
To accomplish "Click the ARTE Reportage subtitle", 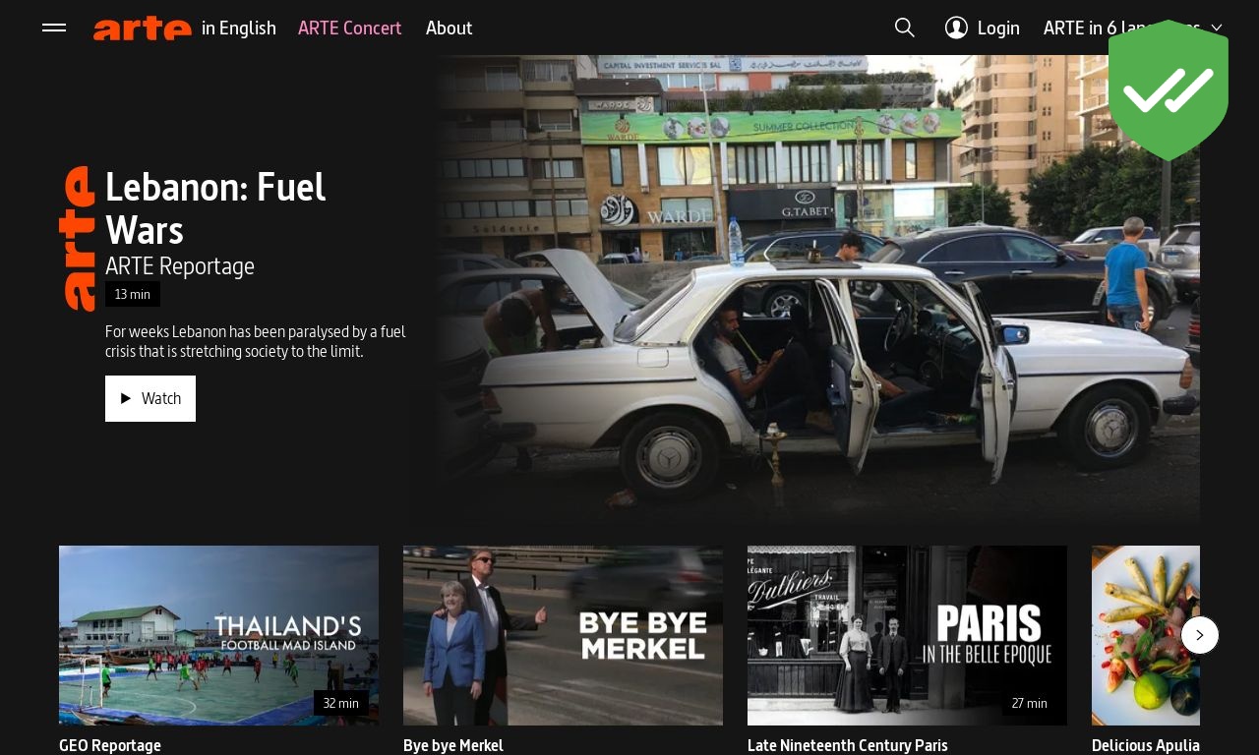I will tap(180, 266).
